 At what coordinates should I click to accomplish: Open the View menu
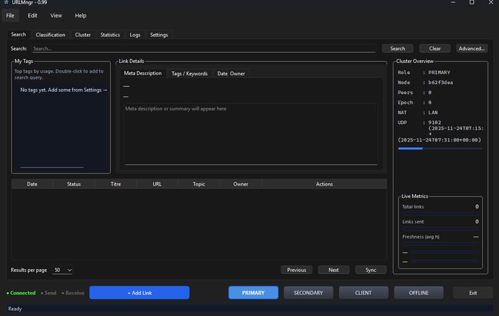[x=56, y=16]
